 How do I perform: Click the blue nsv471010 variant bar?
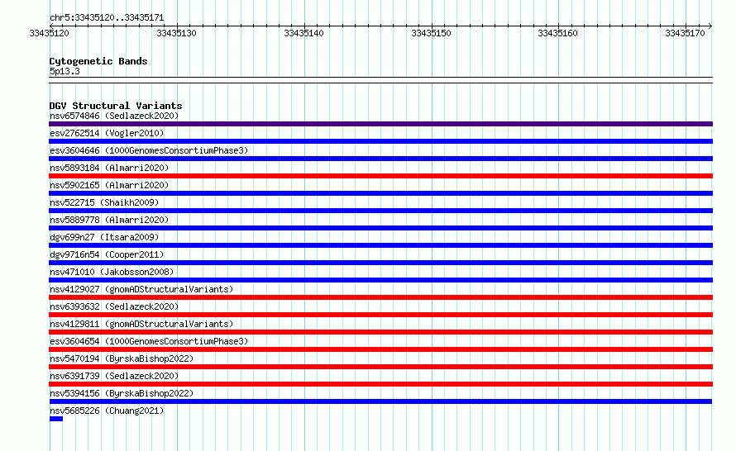[380, 280]
